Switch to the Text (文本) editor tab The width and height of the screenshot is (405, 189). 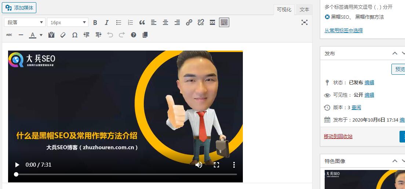tap(304, 10)
